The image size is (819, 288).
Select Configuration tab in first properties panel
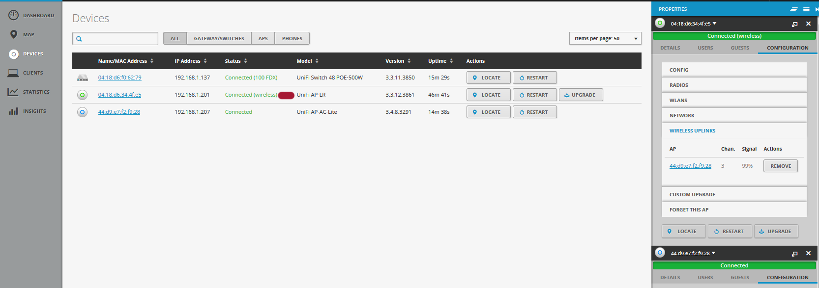coord(788,48)
